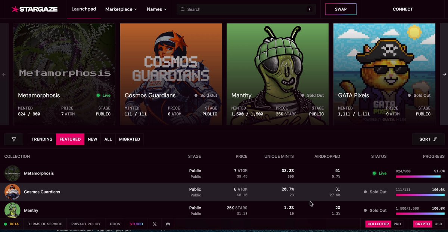Click the Unique Mints column header
Image resolution: width=448 pixels, height=232 pixels.
(x=279, y=156)
